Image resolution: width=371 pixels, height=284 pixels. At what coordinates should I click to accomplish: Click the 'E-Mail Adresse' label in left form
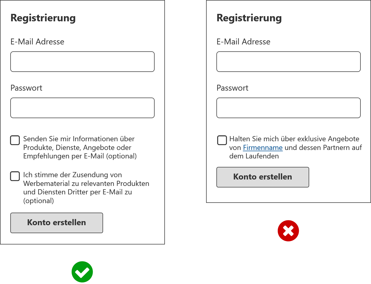[37, 42]
